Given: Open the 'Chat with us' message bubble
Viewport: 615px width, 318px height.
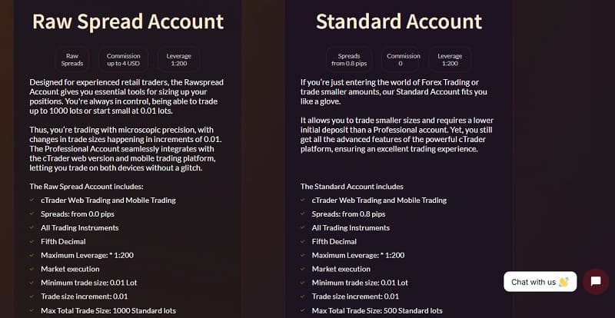Looking at the screenshot, I should pos(540,282).
